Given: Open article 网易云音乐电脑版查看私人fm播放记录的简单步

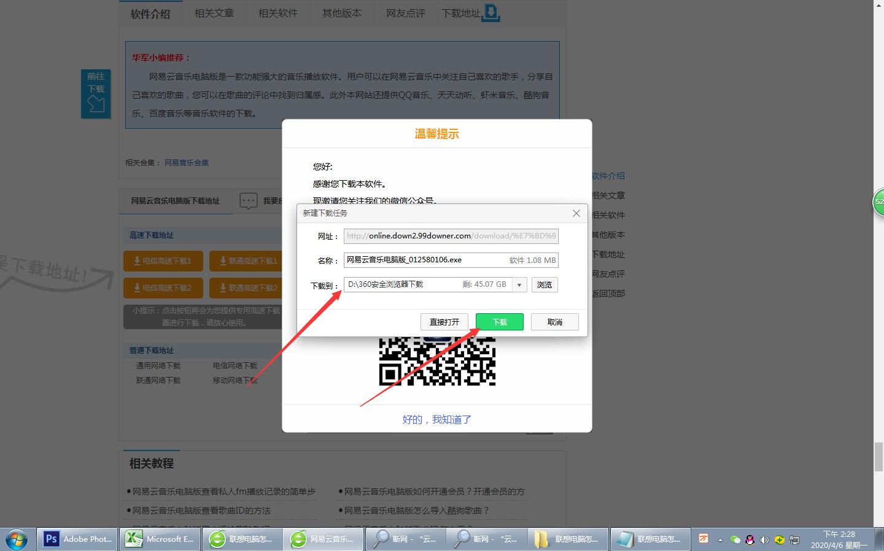Looking at the screenshot, I should pyautogui.click(x=224, y=492).
